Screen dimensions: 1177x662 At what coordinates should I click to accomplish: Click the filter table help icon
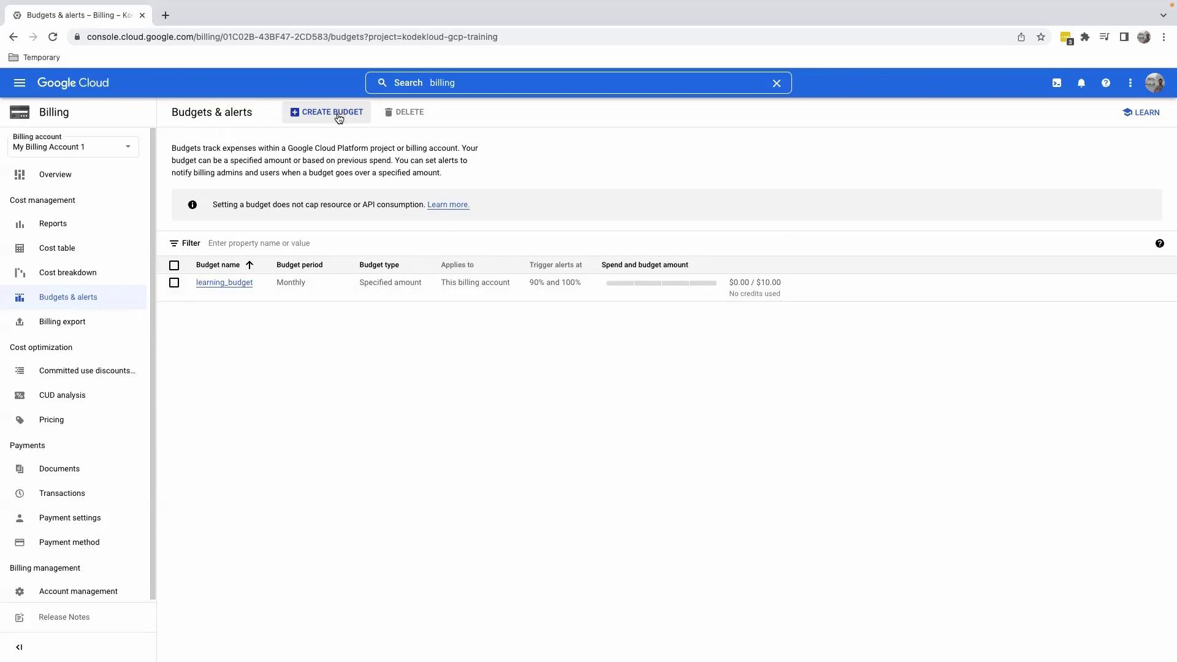click(x=1159, y=243)
